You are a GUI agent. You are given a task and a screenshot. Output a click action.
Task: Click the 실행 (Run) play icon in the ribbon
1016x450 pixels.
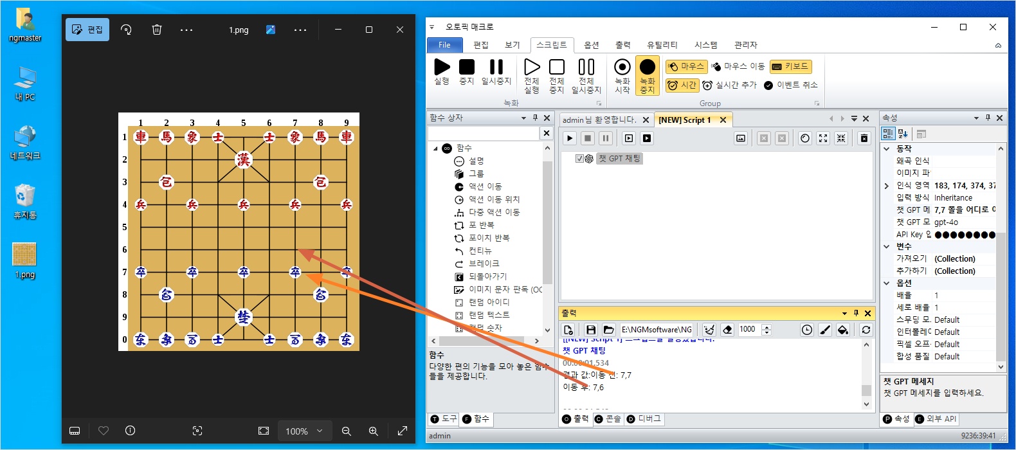442,67
